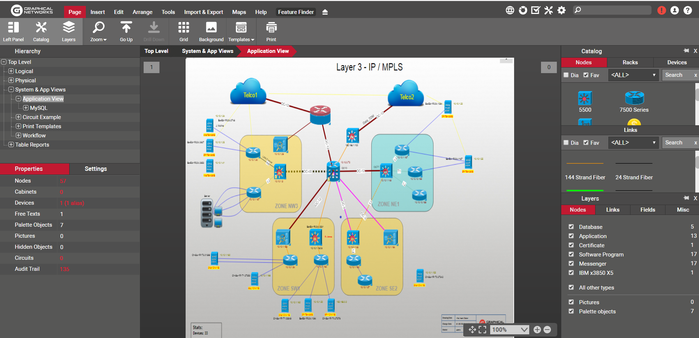The height and width of the screenshot is (338, 699).
Task: Select the 7500 Series node icon
Action: (634, 98)
